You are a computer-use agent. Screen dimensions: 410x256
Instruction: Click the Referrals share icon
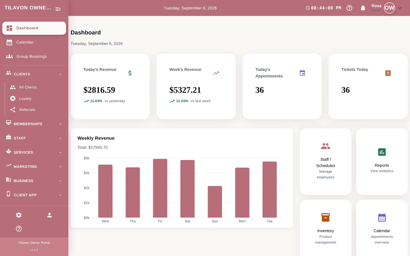(13, 110)
